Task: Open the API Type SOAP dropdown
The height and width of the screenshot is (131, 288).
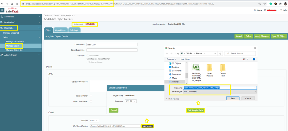Action: (94, 120)
